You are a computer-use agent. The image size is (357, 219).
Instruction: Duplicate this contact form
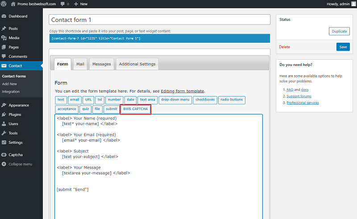click(339, 31)
